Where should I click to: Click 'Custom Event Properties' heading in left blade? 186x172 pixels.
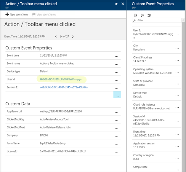click(29, 48)
